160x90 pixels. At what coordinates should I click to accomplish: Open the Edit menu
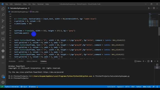(11, 4)
